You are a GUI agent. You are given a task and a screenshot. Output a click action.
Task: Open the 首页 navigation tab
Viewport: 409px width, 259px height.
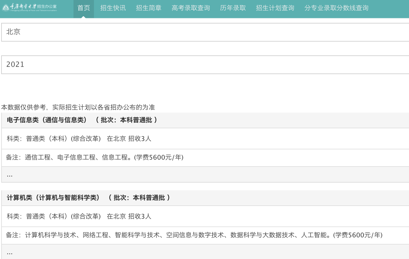[83, 8]
